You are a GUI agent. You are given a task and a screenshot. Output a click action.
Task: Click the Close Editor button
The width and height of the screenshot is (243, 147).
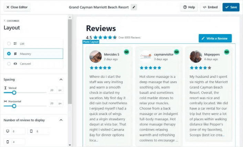pos(17,7)
